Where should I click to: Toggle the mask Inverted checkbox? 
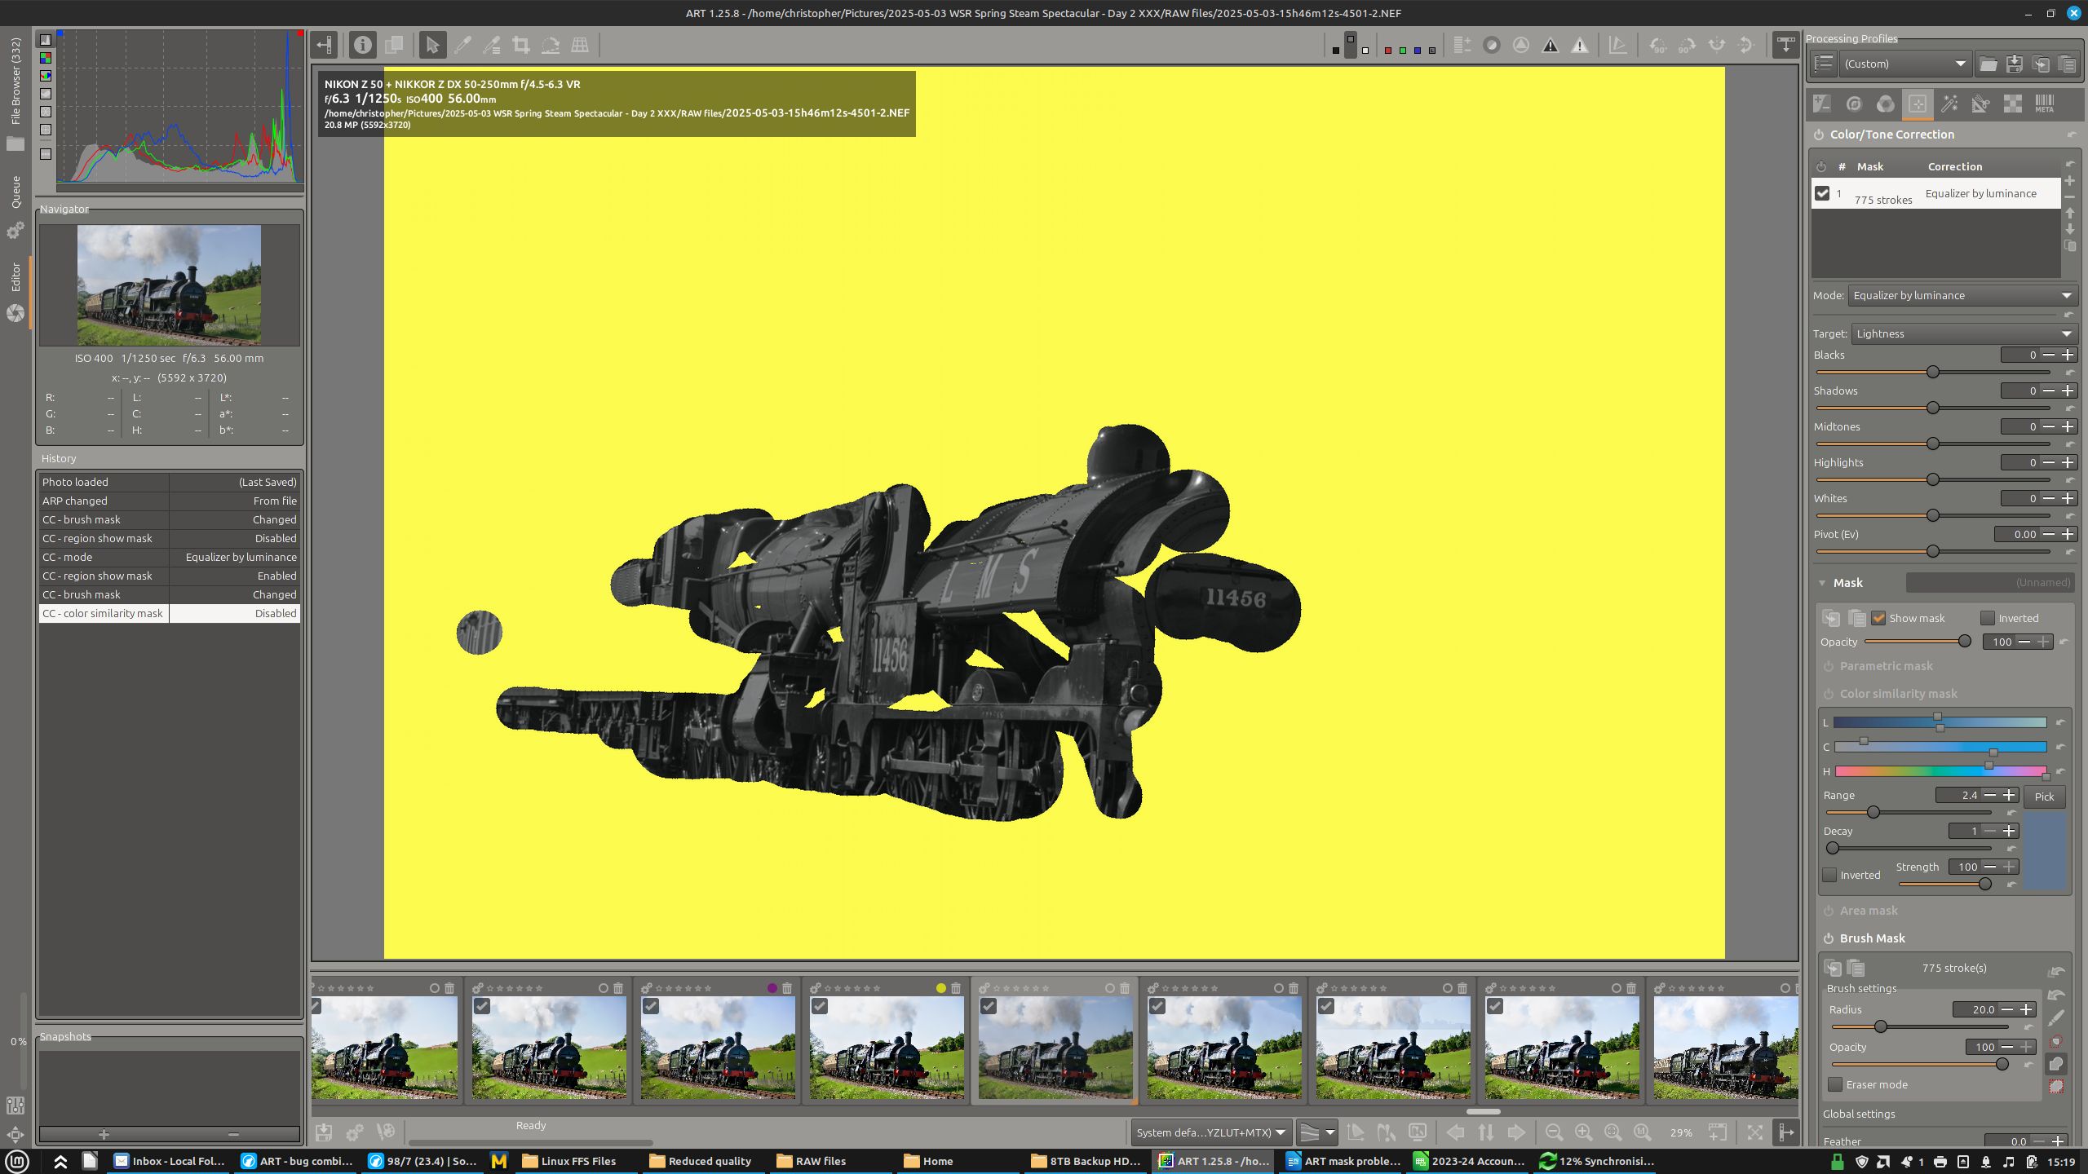(1988, 618)
